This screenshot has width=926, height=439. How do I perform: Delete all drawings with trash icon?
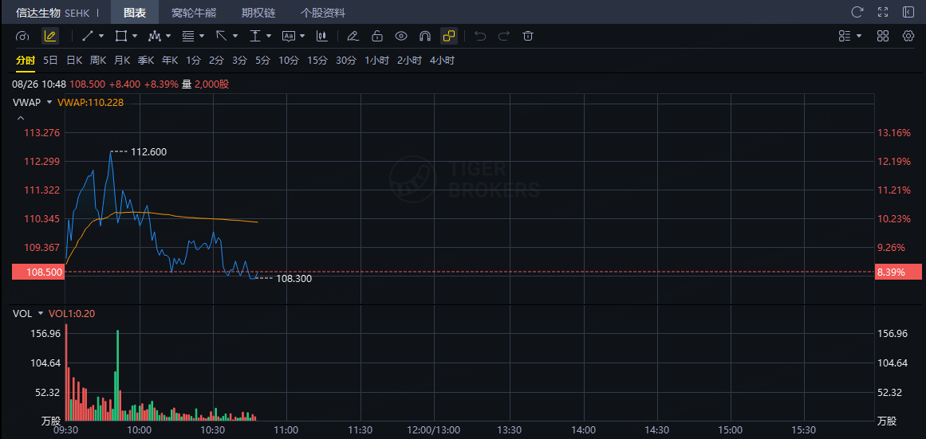pyautogui.click(x=528, y=37)
